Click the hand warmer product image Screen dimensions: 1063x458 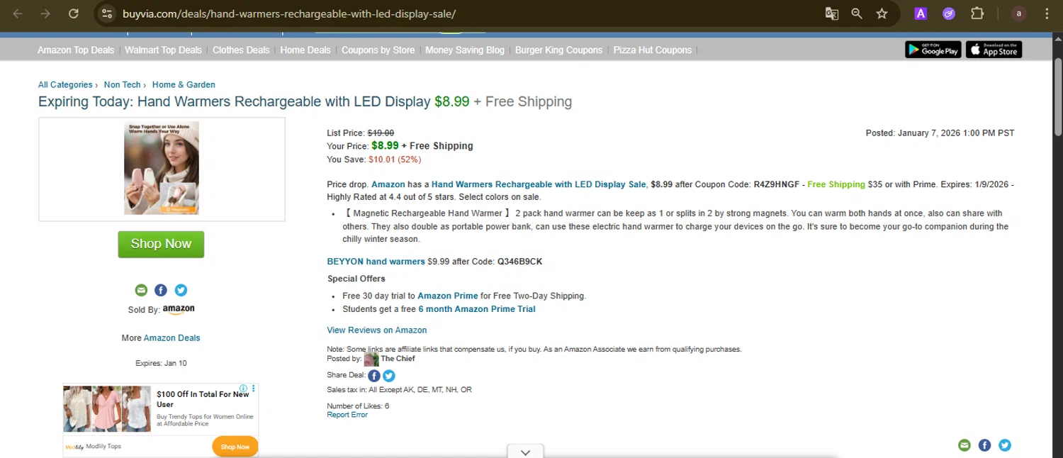(162, 168)
